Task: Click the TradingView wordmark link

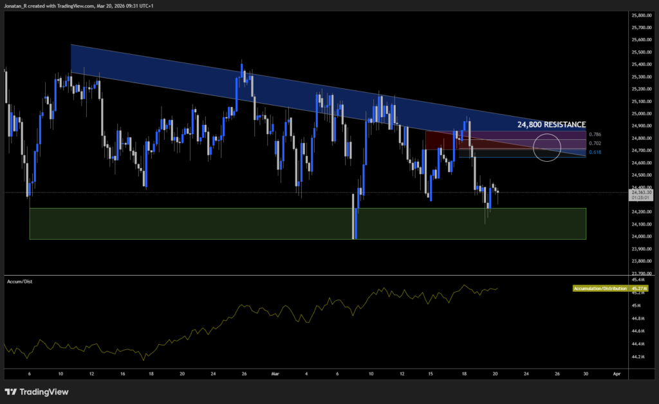Action: point(43,392)
